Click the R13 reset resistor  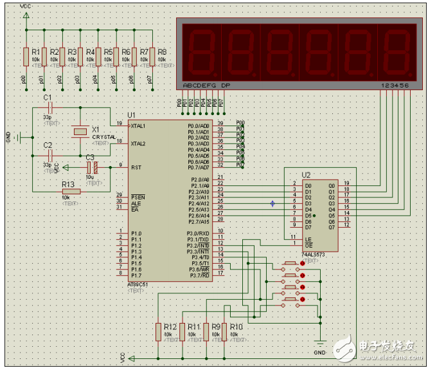(x=71, y=191)
